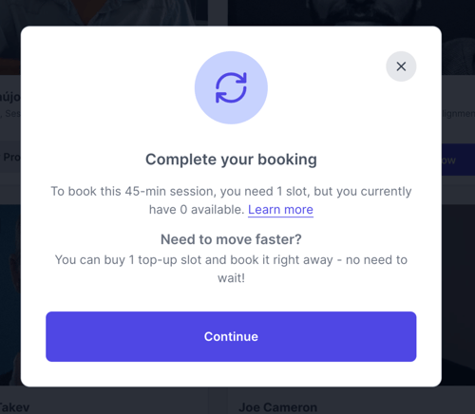Viewport: 475px width, 414px height.
Task: Click the light blue circle behind sync icon
Action: point(231,87)
